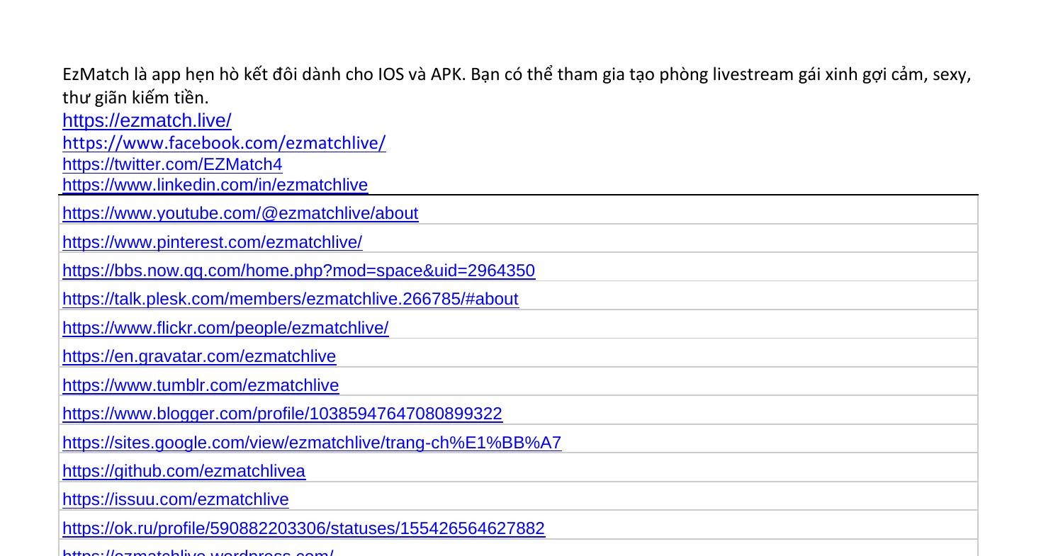Open the ok.ru profile statuses link

(x=303, y=528)
